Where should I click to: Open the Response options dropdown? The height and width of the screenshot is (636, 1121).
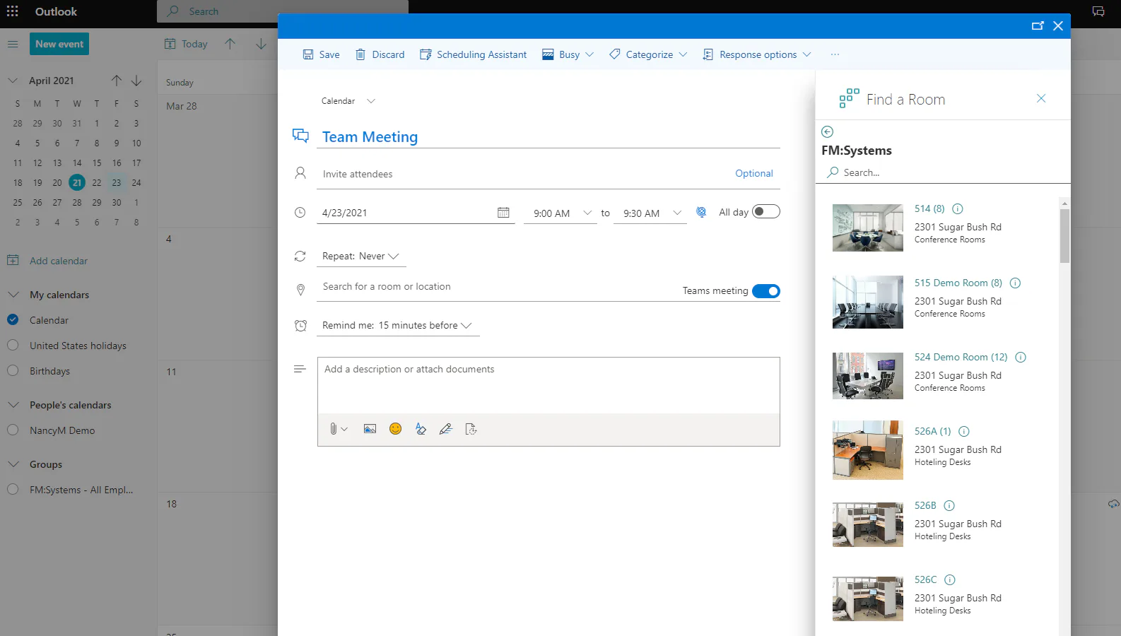point(757,54)
